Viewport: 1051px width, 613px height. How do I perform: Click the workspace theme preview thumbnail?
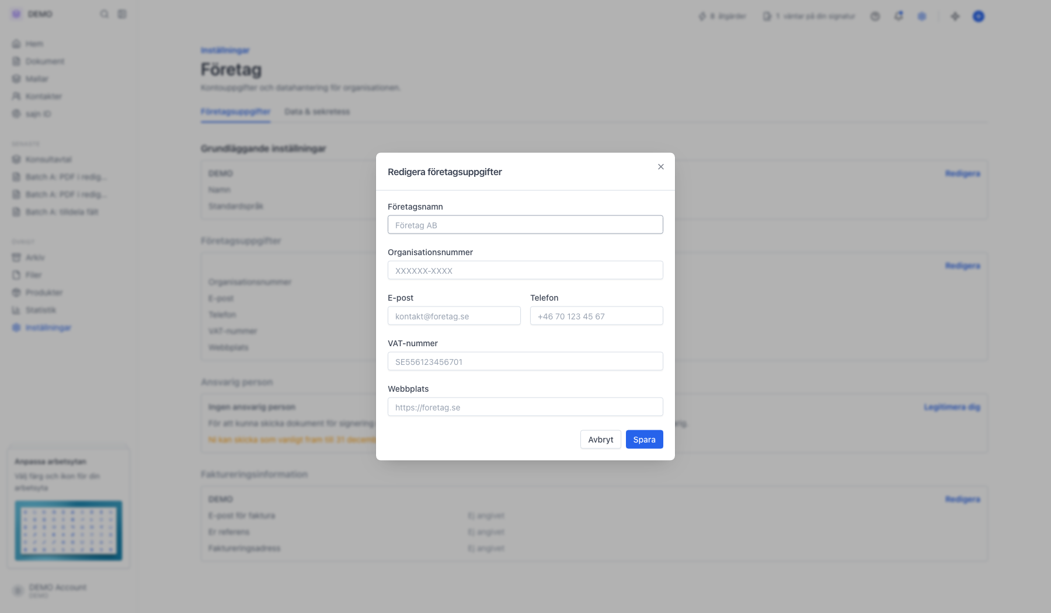[x=69, y=530]
